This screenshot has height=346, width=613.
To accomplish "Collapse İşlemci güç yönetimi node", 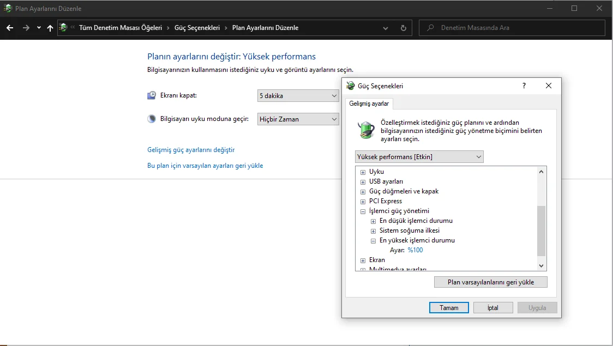I will coord(363,211).
